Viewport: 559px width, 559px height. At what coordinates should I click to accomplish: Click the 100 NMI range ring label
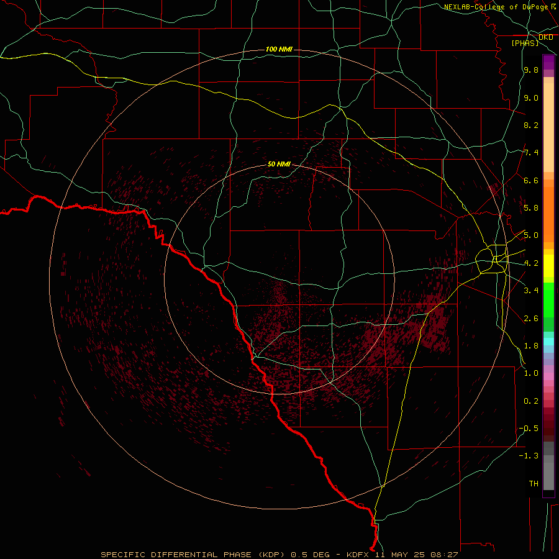(279, 49)
